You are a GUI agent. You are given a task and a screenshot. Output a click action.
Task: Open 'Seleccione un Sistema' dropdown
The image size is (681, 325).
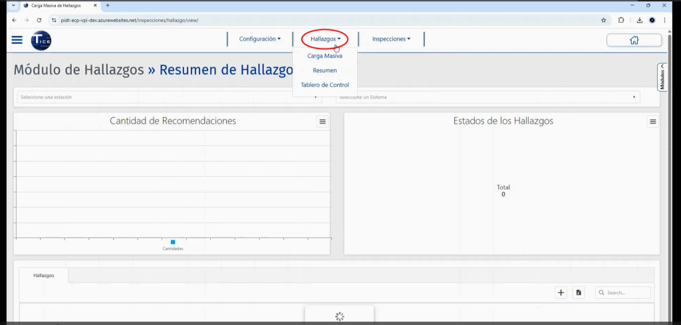(487, 97)
